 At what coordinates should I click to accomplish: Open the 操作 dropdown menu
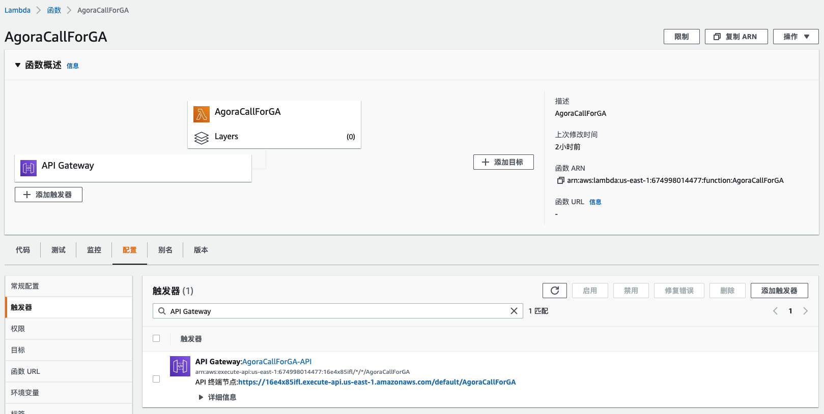point(796,37)
